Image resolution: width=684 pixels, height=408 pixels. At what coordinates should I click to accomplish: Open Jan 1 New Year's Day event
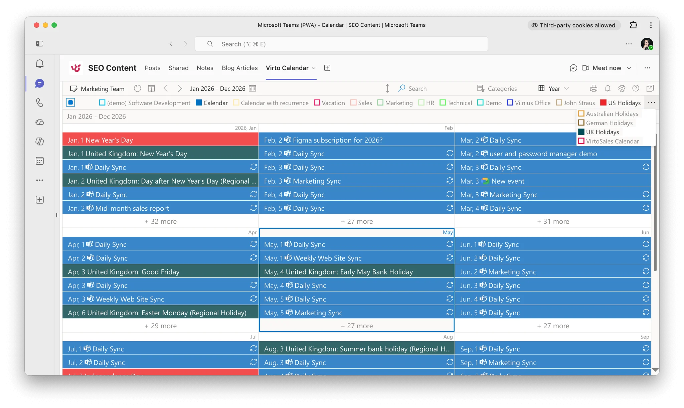(161, 140)
